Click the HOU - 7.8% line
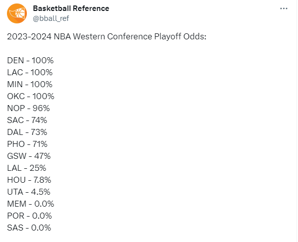The width and height of the screenshot is (298, 242). pos(29,180)
